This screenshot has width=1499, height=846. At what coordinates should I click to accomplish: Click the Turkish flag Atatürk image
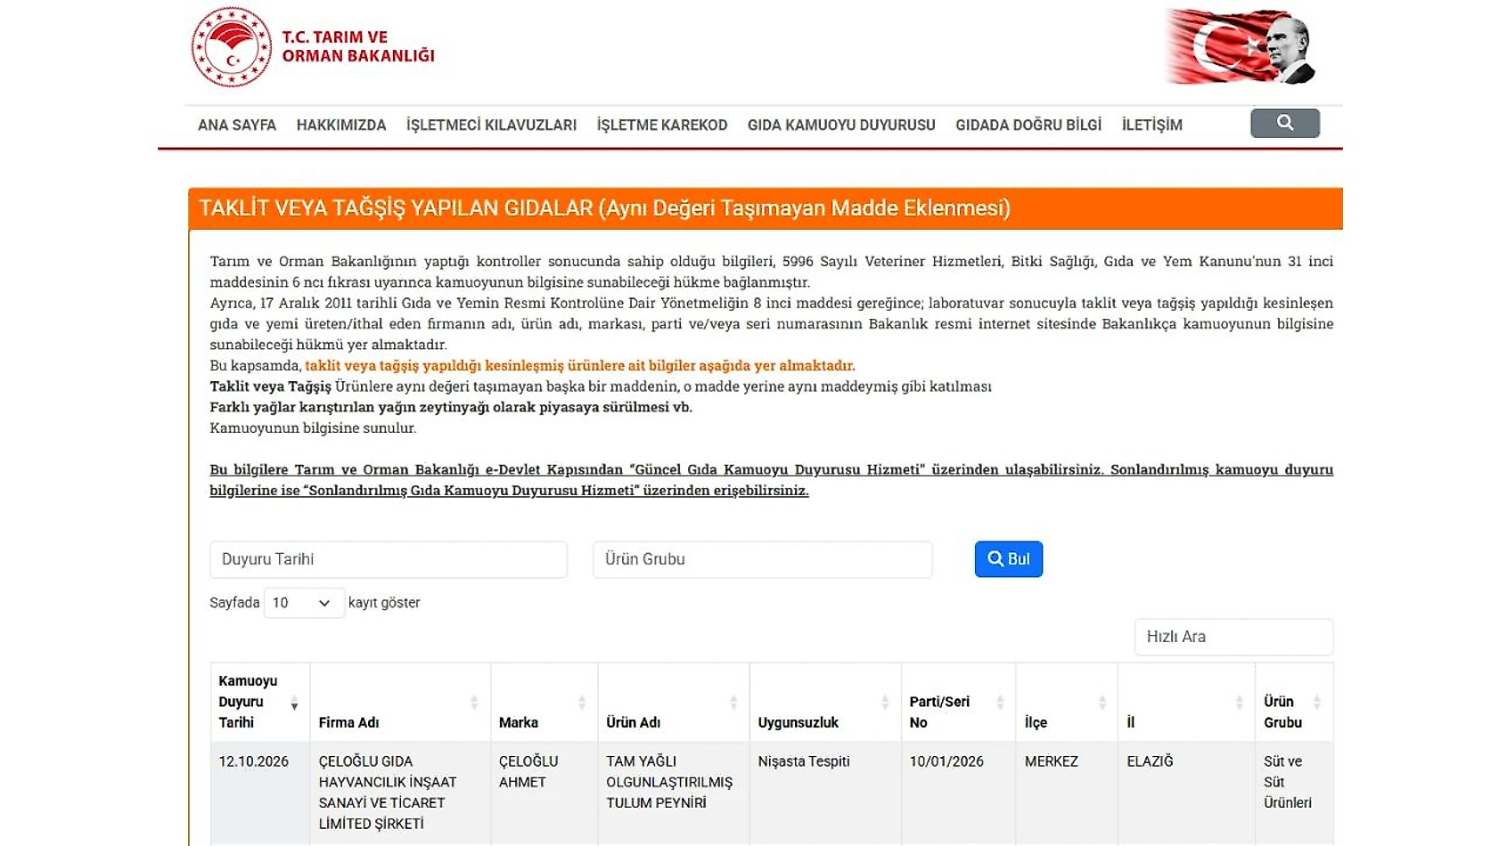[x=1241, y=46]
